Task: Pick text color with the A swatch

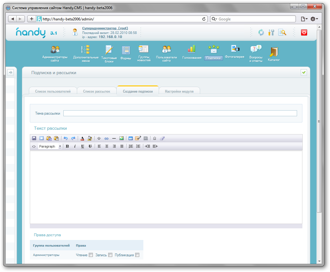Action: [82, 138]
